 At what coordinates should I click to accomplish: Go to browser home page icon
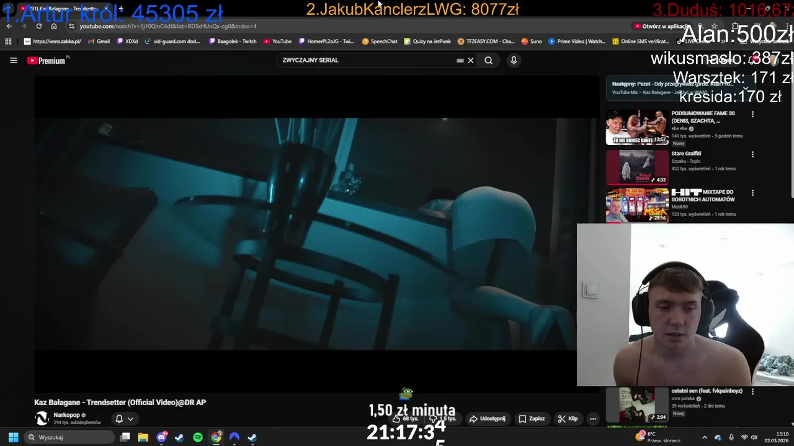(54, 26)
